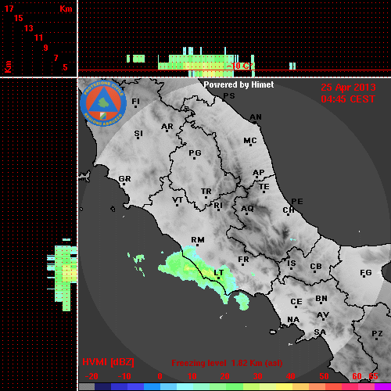Click the PE city label on map

(x=297, y=201)
